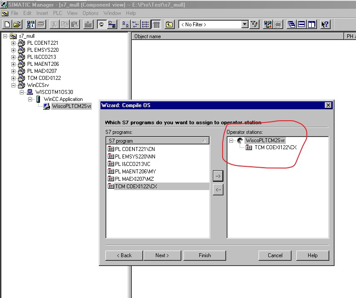Click the Paste clipboard icon
Image resolution: width=356 pixels, height=298 pixels.
75,24
